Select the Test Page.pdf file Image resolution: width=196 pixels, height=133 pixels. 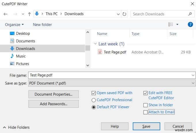coord(115,52)
